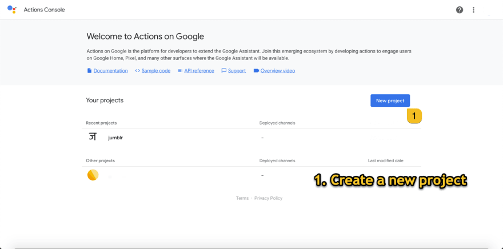Screen dimensions: 503x249
Task: Open the help question mark icon
Action: (460, 10)
